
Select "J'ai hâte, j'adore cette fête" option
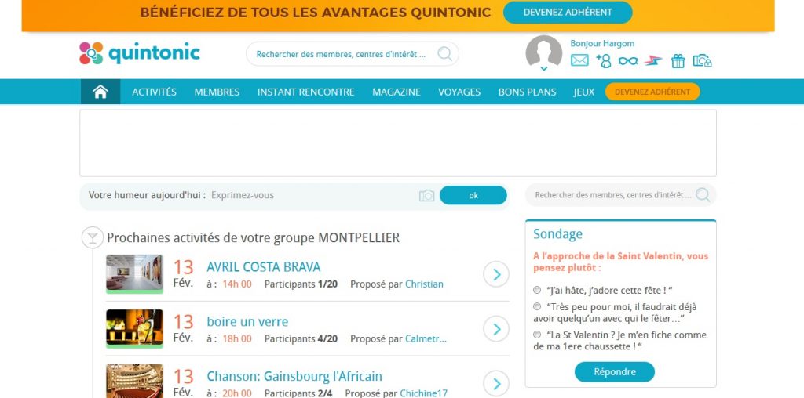coord(537,290)
